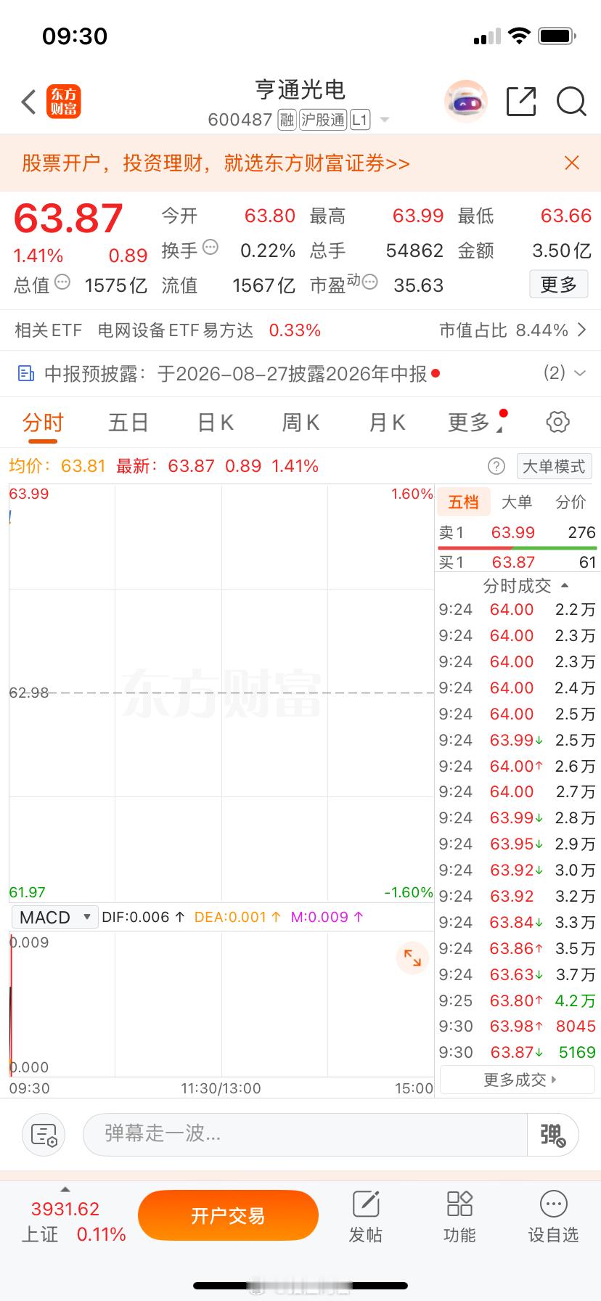Tap the info icon next to 换手

[x=210, y=247]
